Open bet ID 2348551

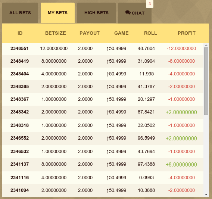(x=19, y=49)
